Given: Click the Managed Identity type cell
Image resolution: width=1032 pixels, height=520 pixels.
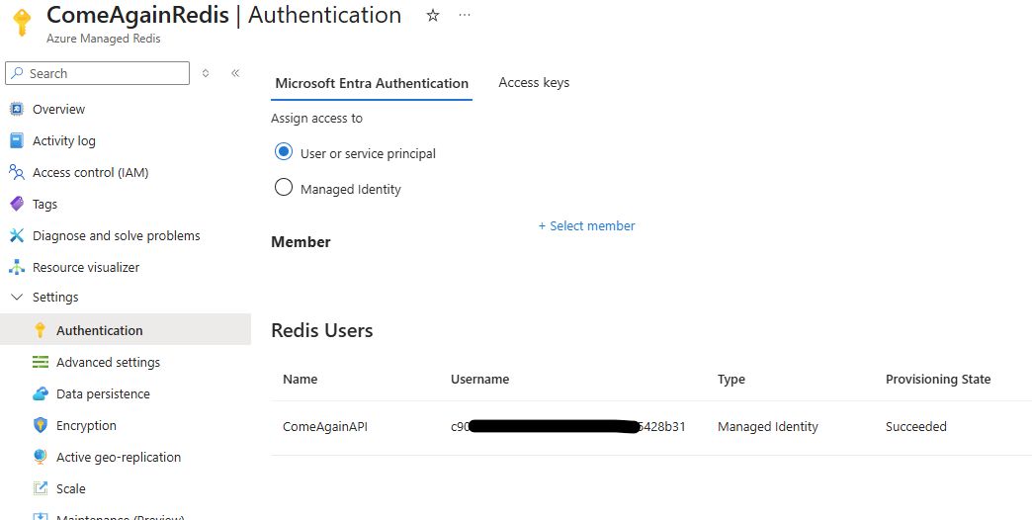Looking at the screenshot, I should coord(767,426).
